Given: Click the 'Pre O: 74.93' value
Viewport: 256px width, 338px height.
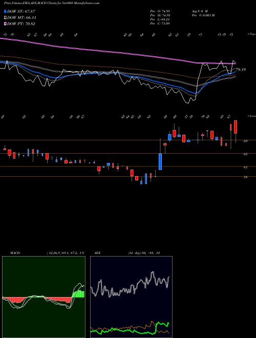Looking at the screenshot, I should [x=160, y=11].
